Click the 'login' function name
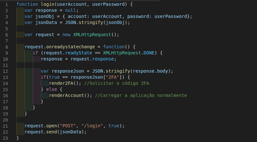This screenshot has height=142, width=257. click(x=48, y=4)
